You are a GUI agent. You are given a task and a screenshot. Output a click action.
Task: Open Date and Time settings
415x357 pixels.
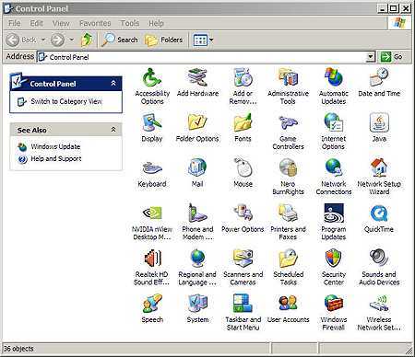[379, 83]
